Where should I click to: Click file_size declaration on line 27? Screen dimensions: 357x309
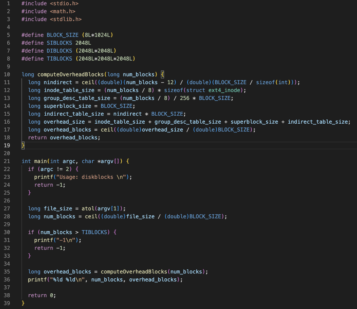coord(58,209)
